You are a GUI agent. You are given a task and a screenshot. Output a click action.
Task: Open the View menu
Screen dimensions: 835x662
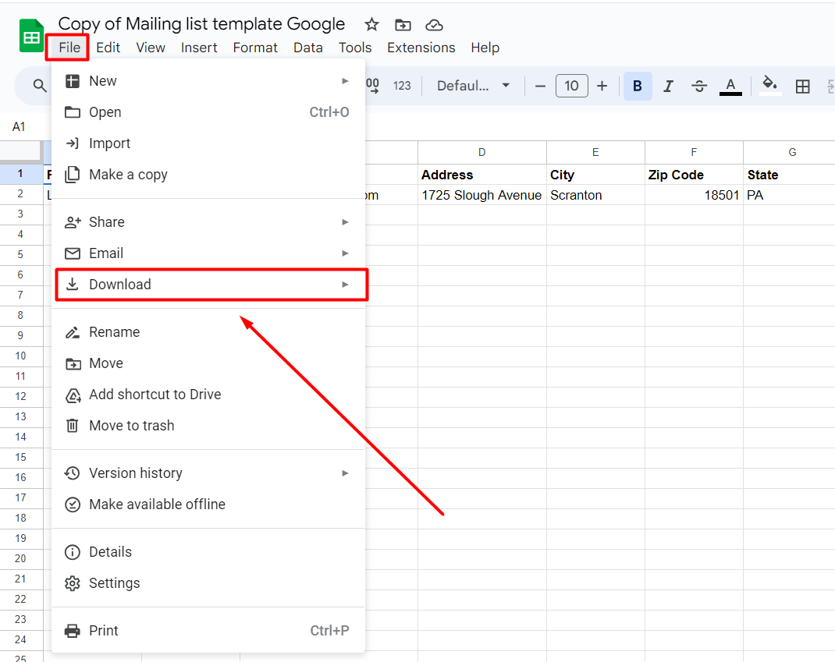(x=150, y=48)
